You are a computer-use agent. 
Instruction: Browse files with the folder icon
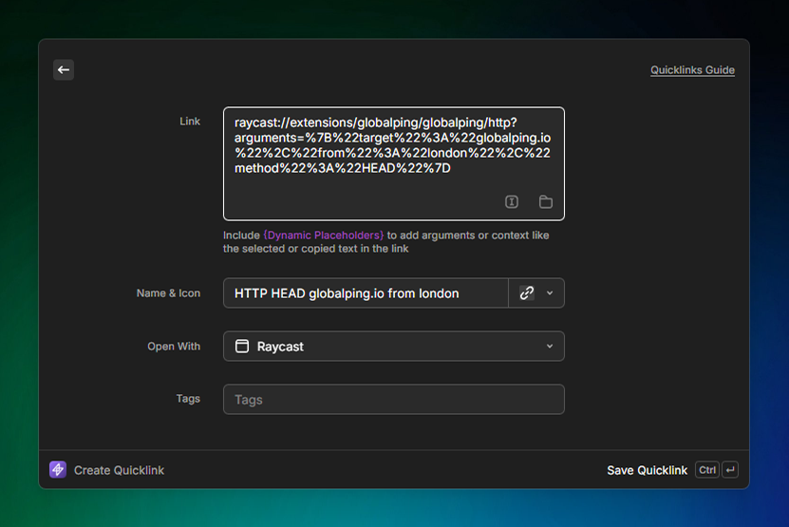[545, 202]
